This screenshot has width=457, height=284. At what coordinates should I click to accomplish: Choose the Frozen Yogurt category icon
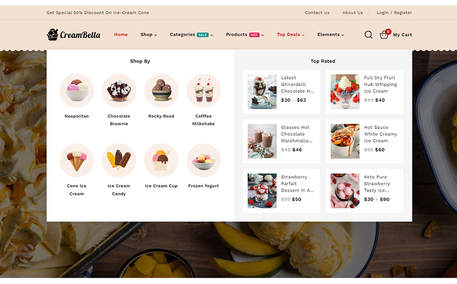204,160
